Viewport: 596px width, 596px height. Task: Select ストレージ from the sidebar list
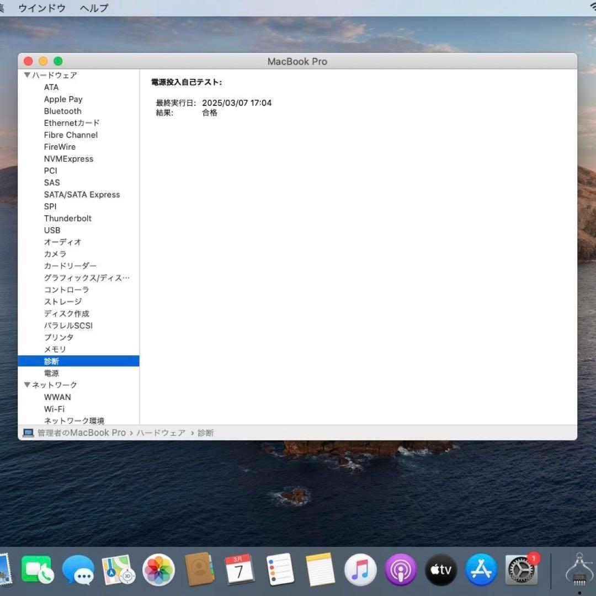click(62, 301)
